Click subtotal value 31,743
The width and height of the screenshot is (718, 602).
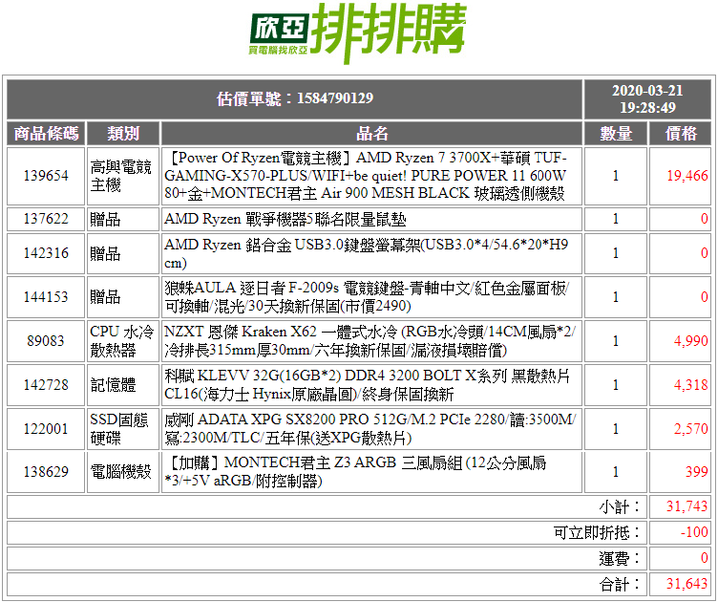pyautogui.click(x=687, y=506)
